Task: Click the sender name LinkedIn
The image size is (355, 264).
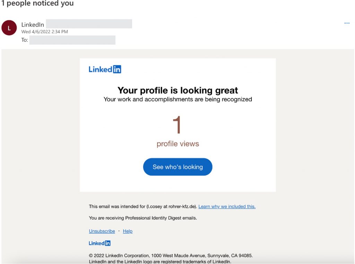Action: (x=33, y=25)
